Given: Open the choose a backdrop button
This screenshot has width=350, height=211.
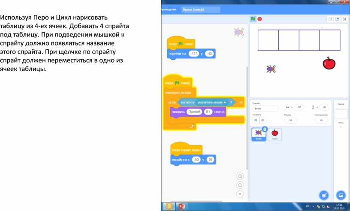Looking at the screenshot, I should [341, 195].
